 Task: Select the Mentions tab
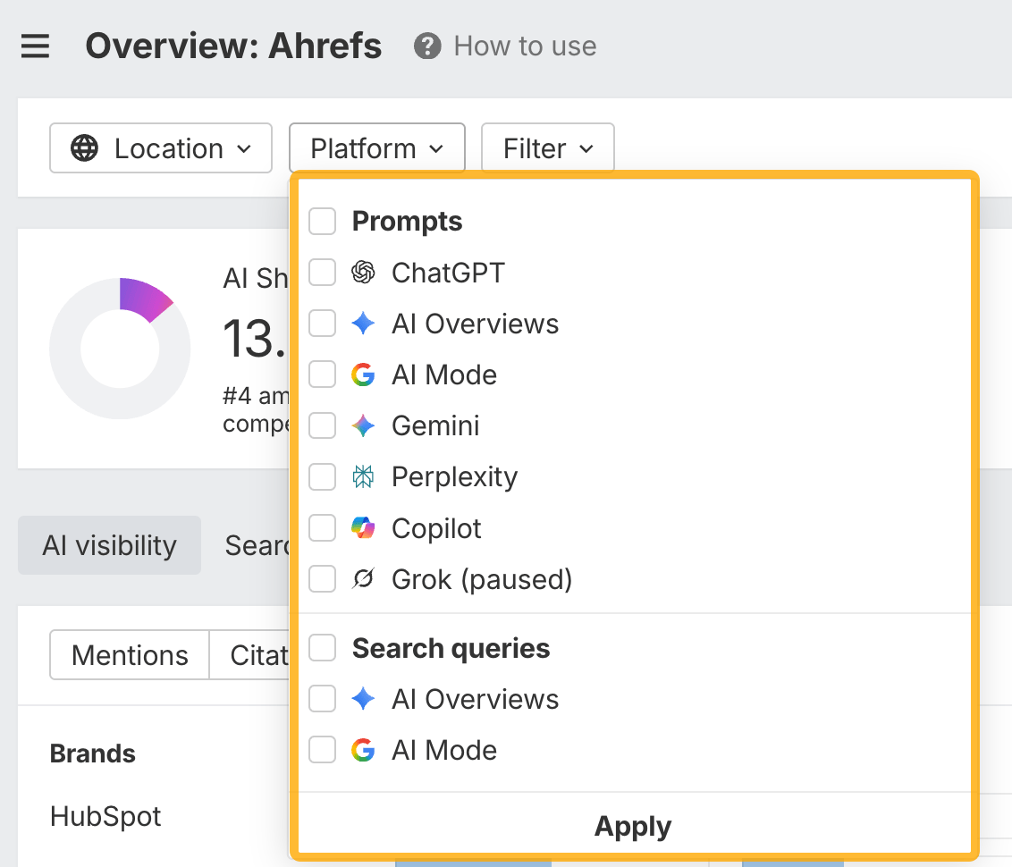tap(130, 655)
